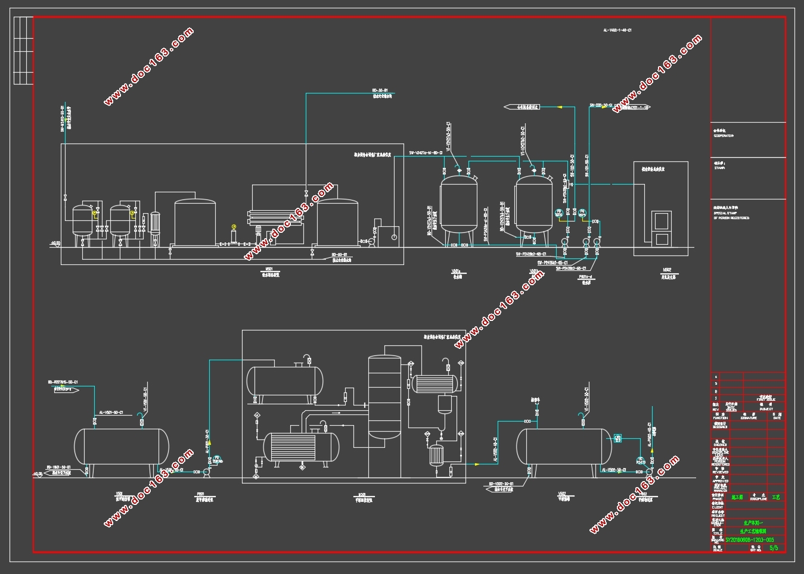Select the AL-V402-1-40-C1 label at top
Viewport: 804px width, 574px height.
point(617,29)
